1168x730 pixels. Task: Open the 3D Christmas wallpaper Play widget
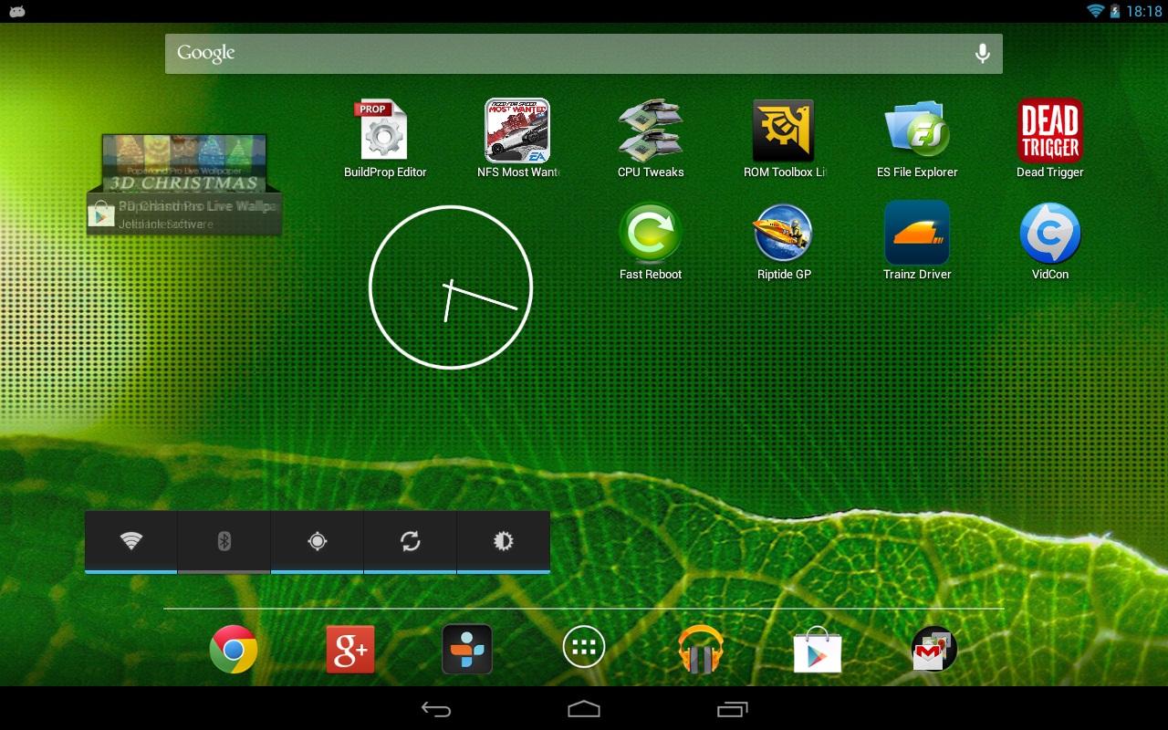(184, 184)
